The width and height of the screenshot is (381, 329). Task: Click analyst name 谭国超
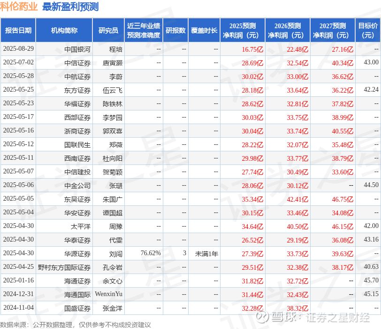(113, 213)
